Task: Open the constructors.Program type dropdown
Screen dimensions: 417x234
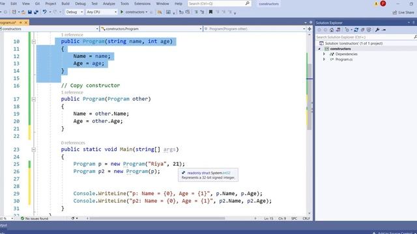Action: click(x=151, y=29)
